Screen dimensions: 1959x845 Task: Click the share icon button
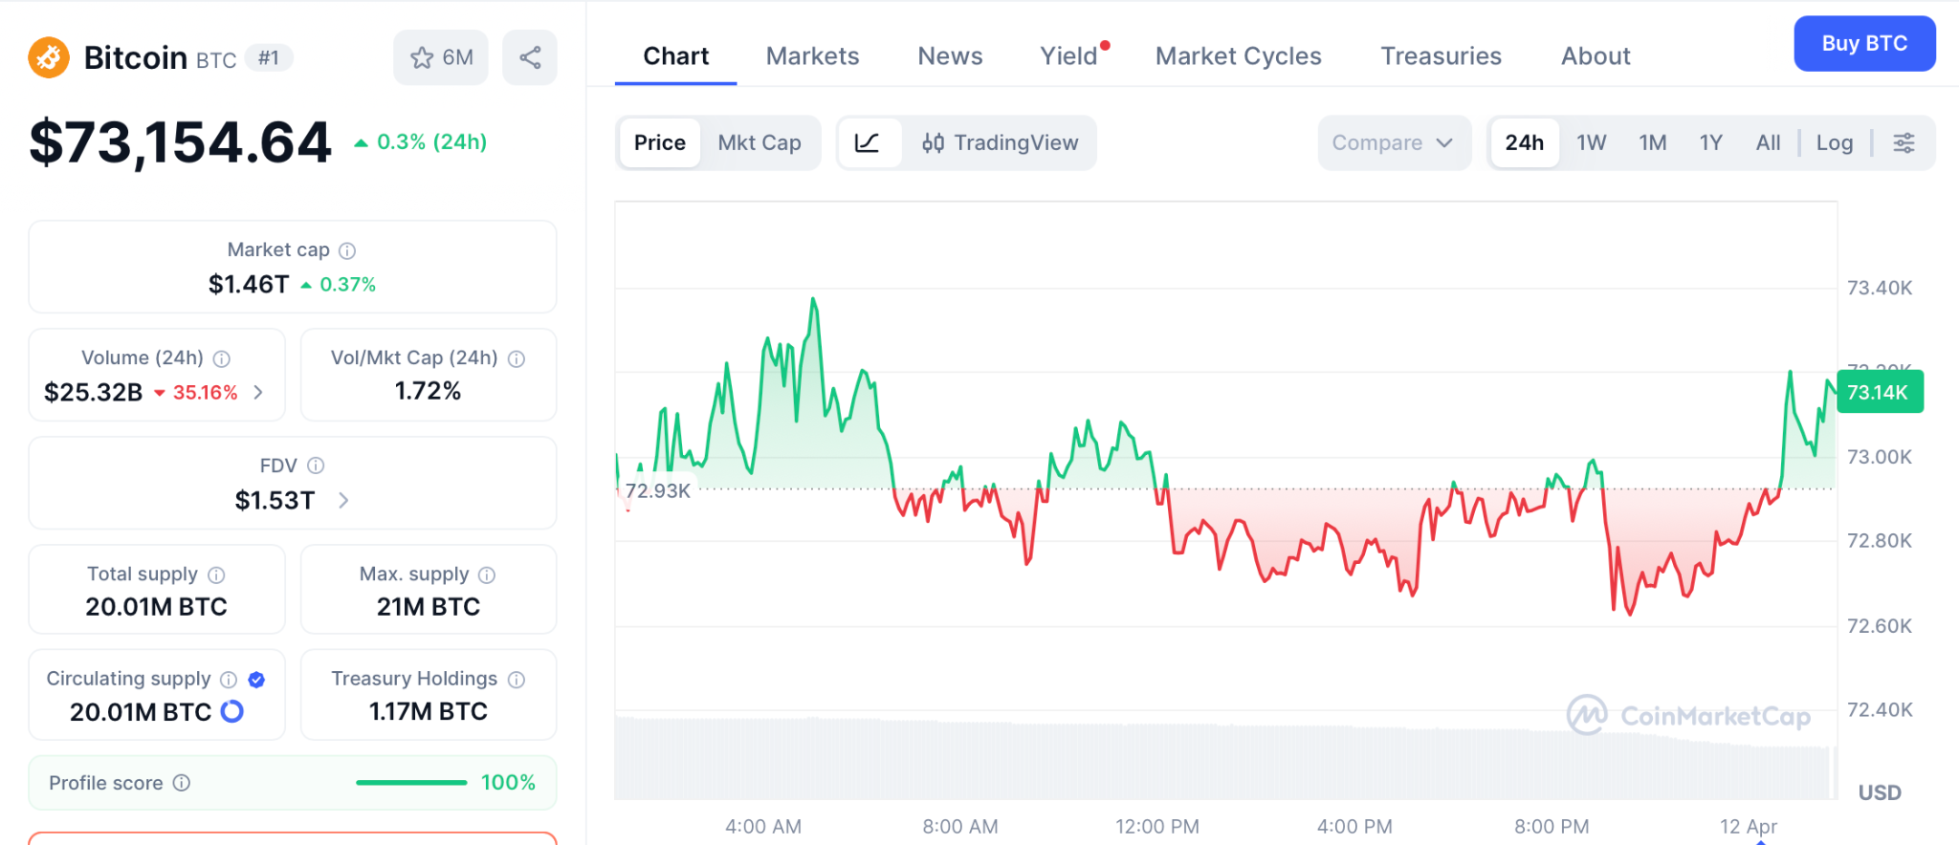(530, 57)
